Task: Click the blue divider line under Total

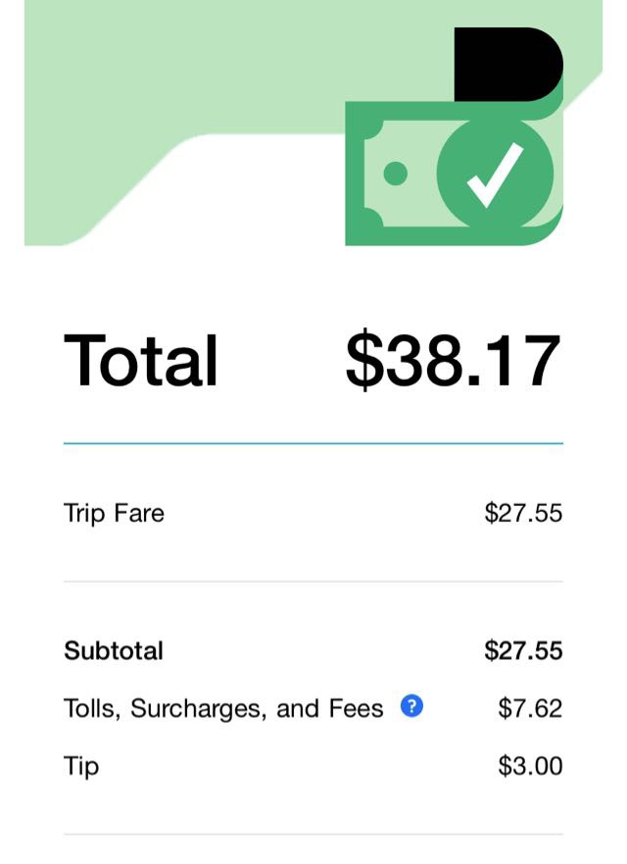Action: pyautogui.click(x=313, y=443)
